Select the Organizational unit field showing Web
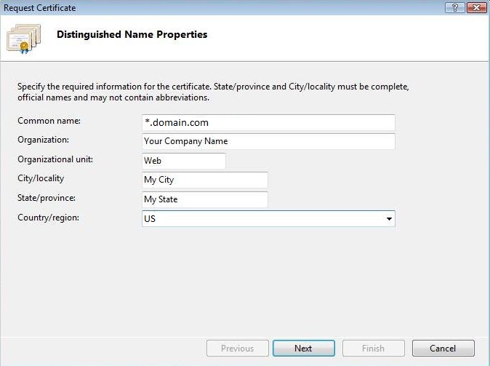This screenshot has width=490, height=366. 184,161
